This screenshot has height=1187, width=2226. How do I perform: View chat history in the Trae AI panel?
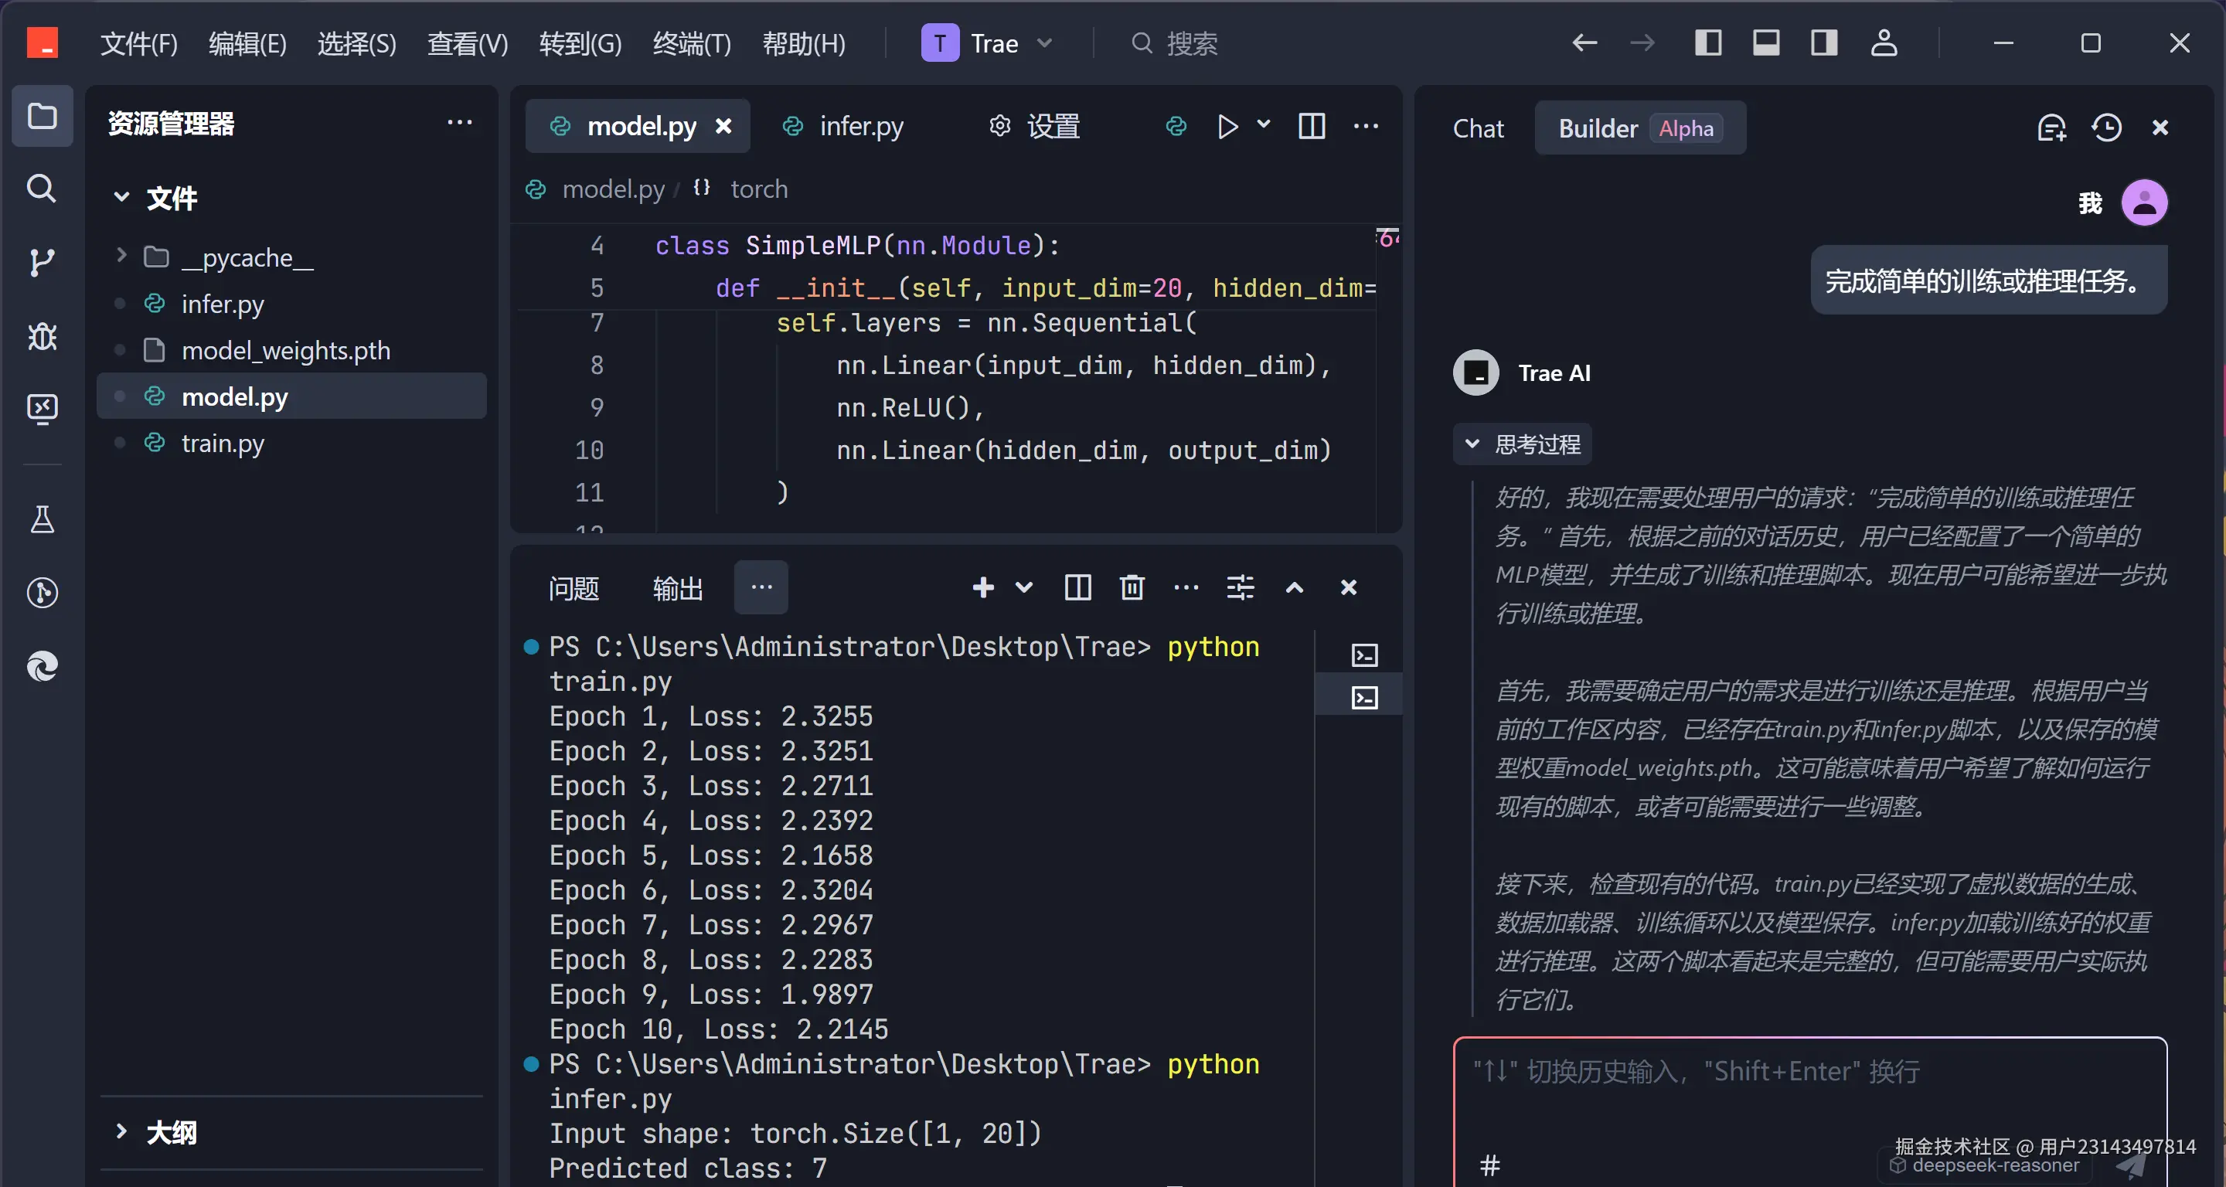click(2107, 127)
